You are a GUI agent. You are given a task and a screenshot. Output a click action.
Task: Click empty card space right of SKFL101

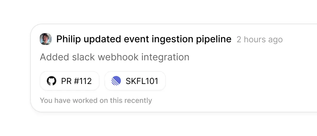[x=237, y=81]
